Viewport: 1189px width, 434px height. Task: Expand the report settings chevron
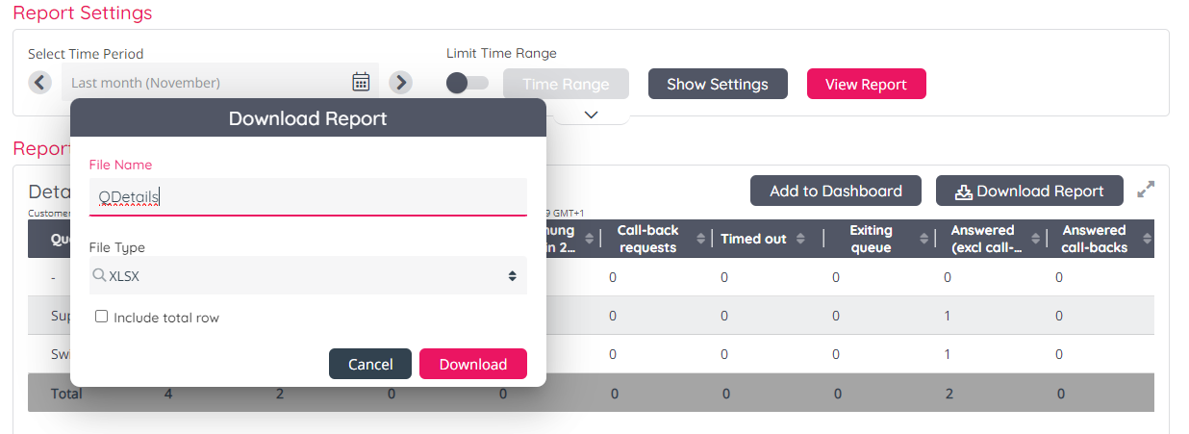click(592, 115)
